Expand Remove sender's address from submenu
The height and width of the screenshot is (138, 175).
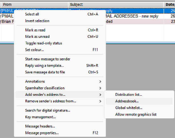click(51, 101)
